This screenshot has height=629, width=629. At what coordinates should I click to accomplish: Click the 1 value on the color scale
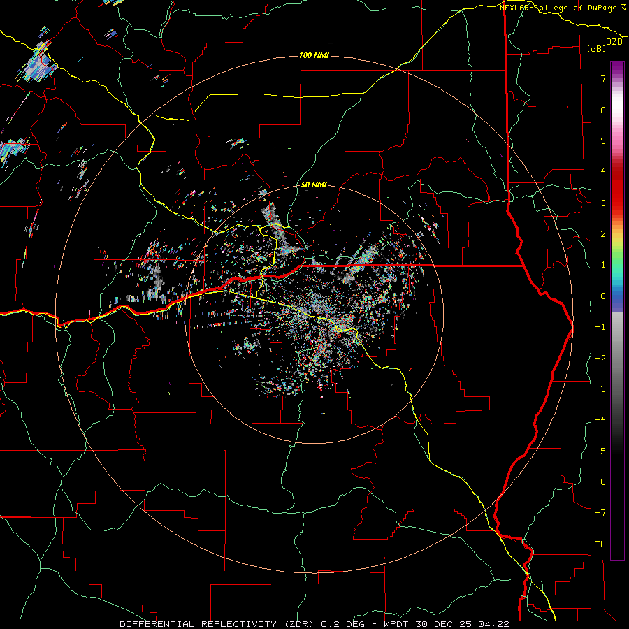coord(603,265)
